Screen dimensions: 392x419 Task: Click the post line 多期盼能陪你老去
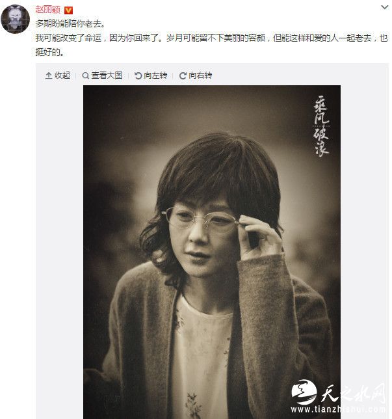pyautogui.click(x=70, y=24)
